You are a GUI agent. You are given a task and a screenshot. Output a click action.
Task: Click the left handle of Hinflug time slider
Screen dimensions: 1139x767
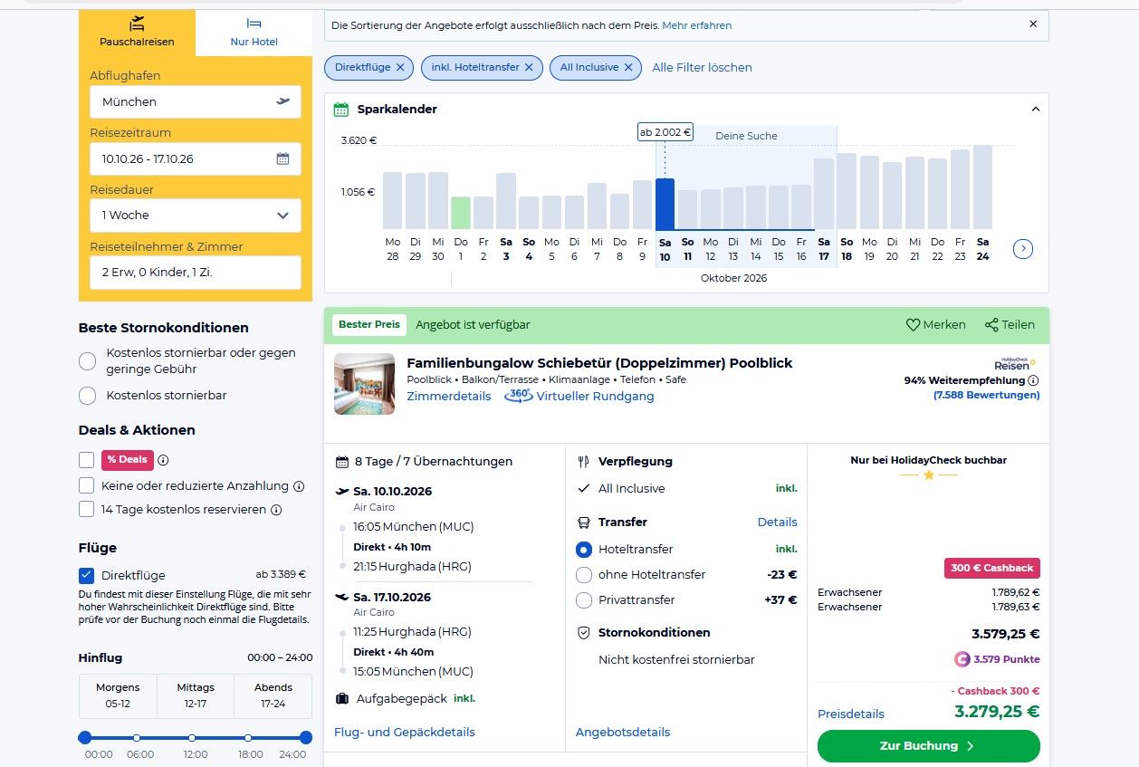[85, 737]
